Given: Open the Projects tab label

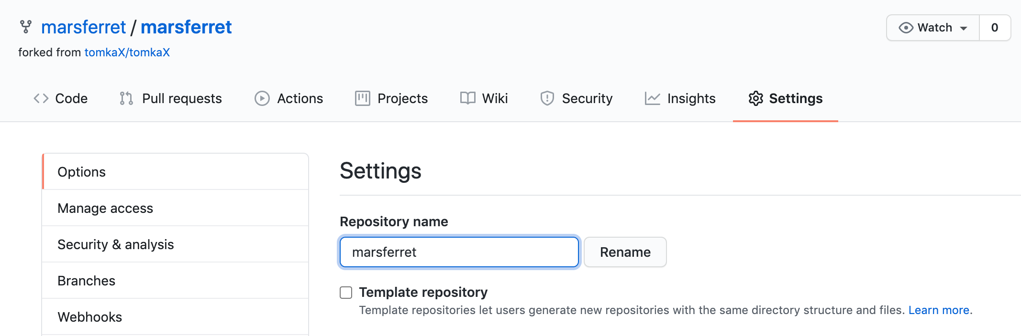Looking at the screenshot, I should tap(402, 98).
